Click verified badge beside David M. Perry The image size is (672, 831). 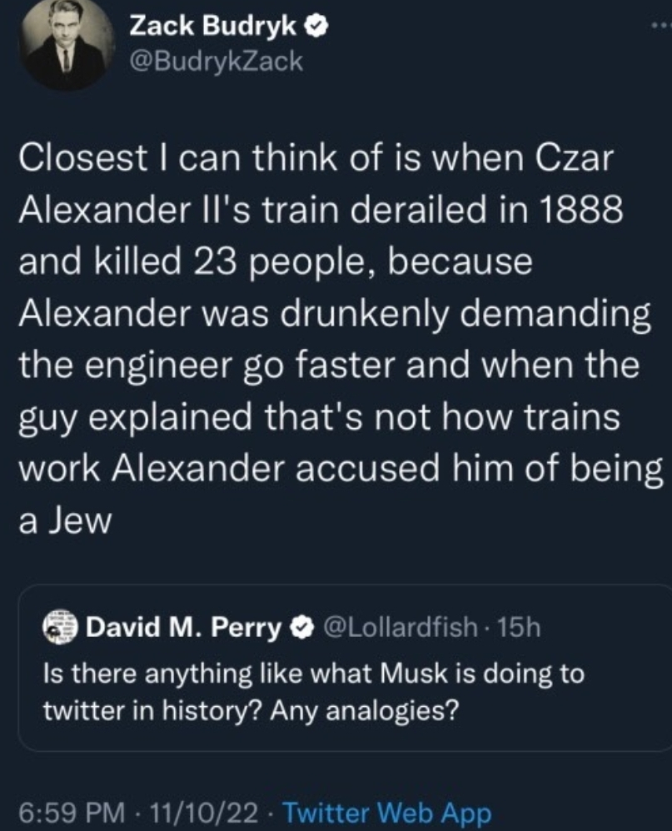point(298,628)
